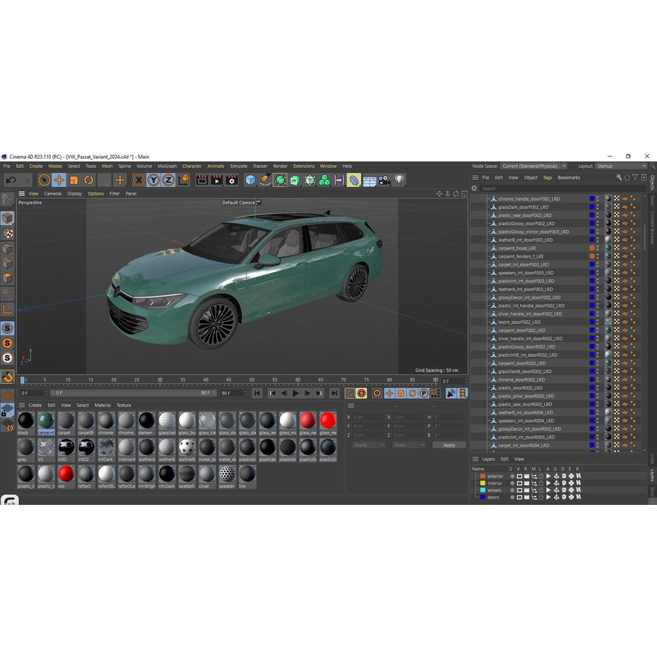Image resolution: width=657 pixels, height=657 pixels.
Task: Add a Floor environment object
Action: (369, 181)
